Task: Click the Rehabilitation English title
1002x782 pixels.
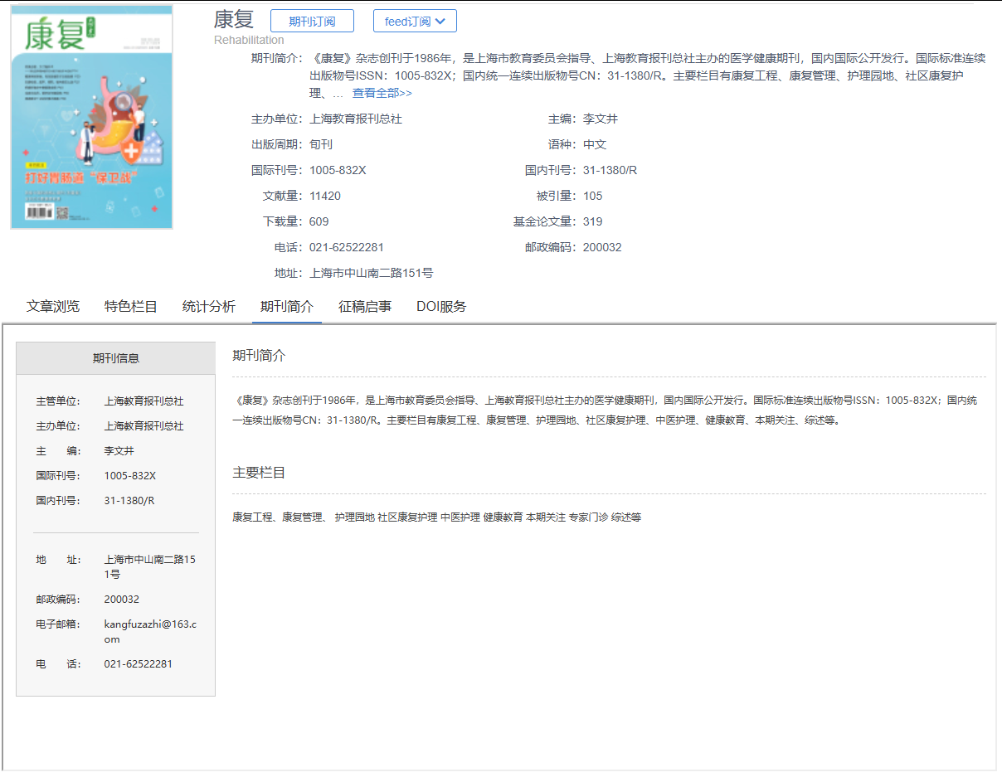Action: tap(247, 40)
